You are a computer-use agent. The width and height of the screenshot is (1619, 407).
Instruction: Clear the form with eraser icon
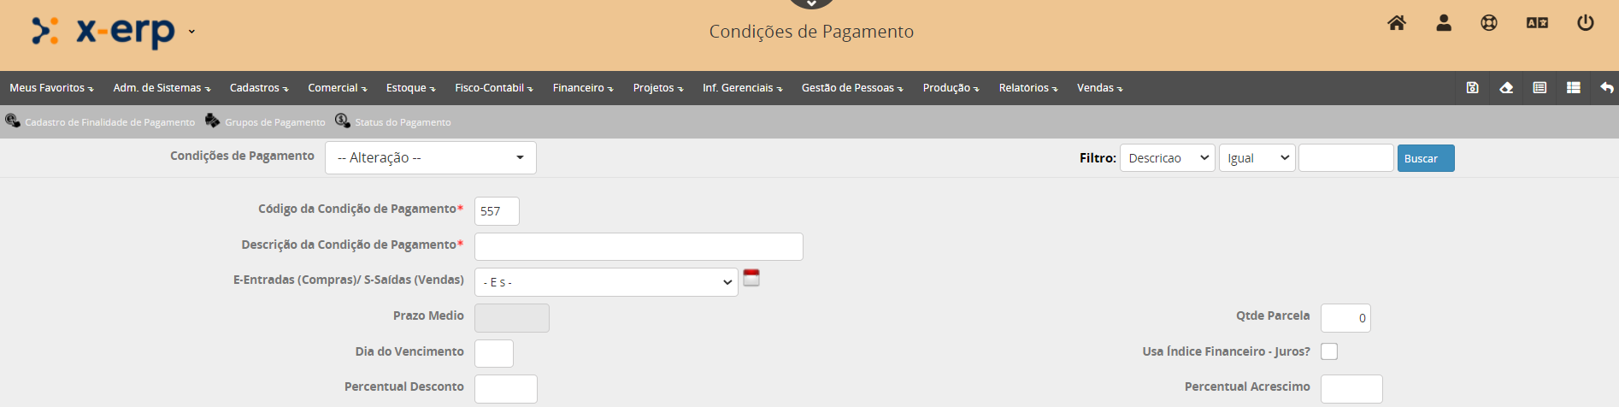coord(1506,88)
